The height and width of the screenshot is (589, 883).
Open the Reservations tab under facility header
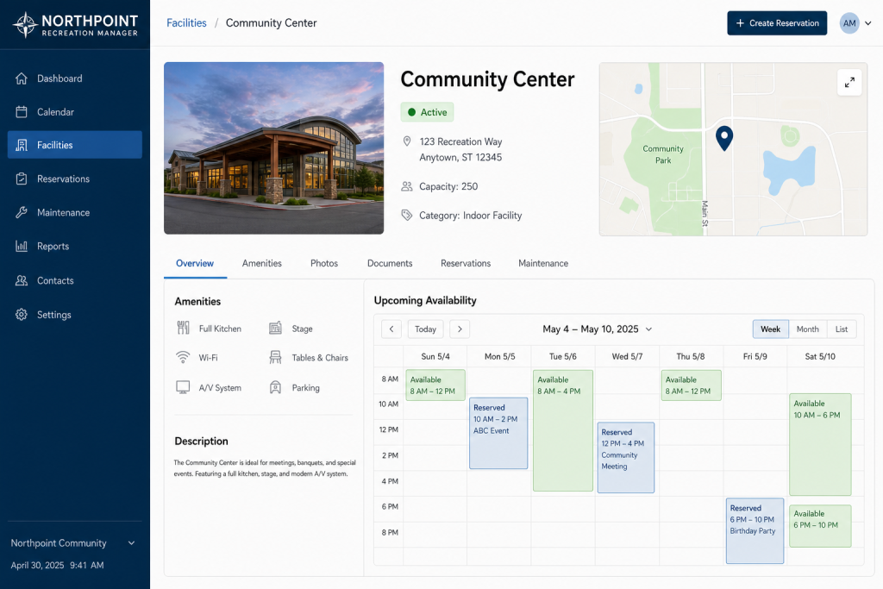pos(466,263)
